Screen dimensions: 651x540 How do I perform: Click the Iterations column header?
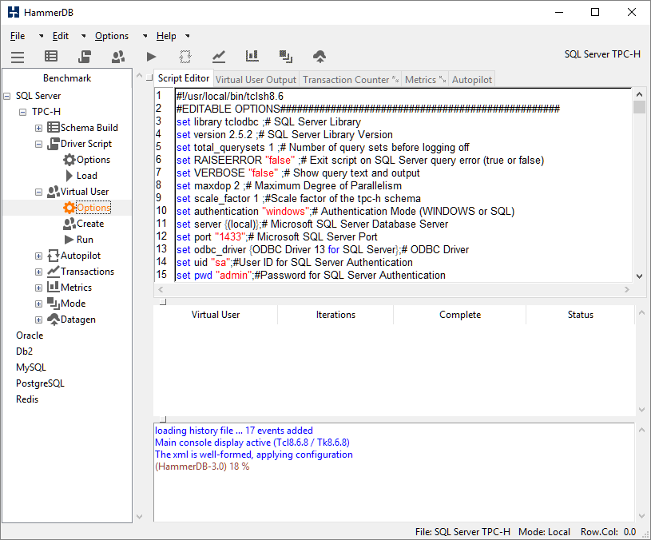335,315
